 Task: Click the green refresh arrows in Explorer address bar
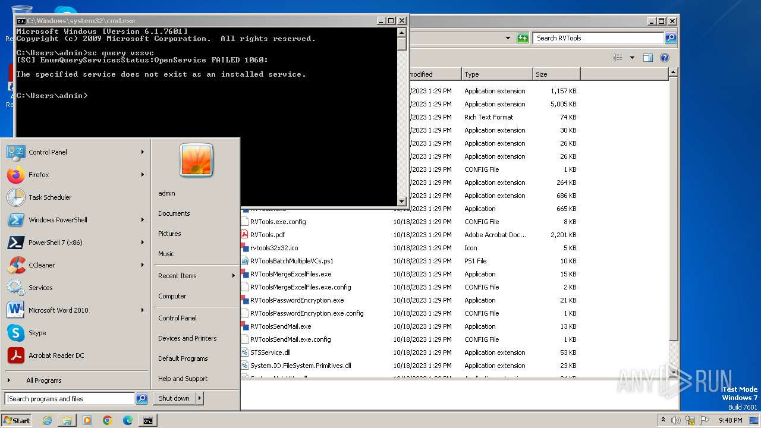[x=523, y=38]
